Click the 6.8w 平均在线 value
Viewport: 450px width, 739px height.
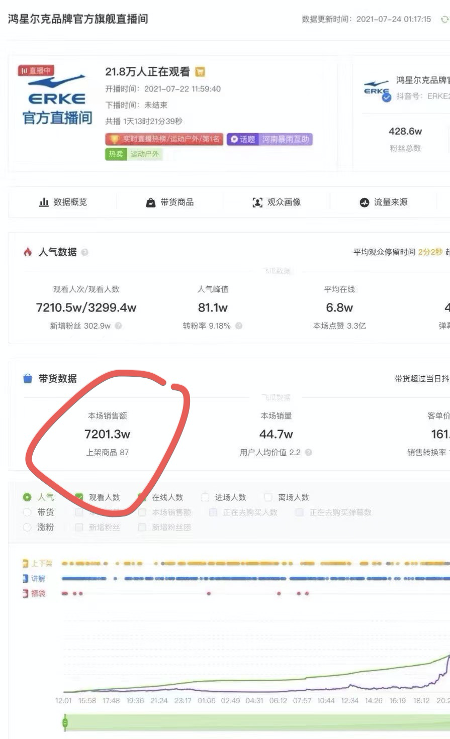click(x=339, y=307)
